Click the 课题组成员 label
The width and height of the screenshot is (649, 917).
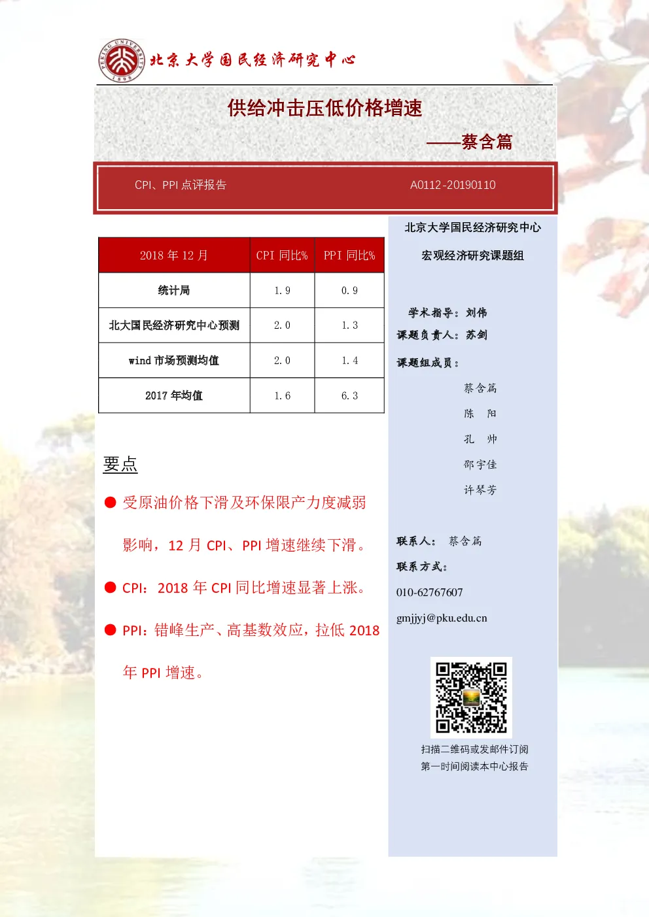tap(428, 363)
